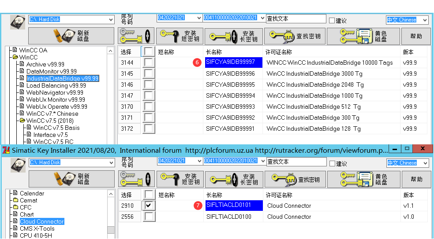Viewport: 434px width, 239px height.
Task: Click SIFLTIACLD0101 long name cell
Action: (234, 205)
